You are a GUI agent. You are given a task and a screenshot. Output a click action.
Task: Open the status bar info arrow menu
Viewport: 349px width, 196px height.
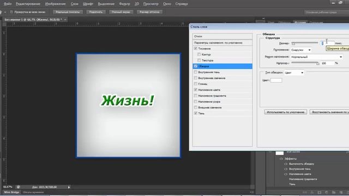pos(69,187)
